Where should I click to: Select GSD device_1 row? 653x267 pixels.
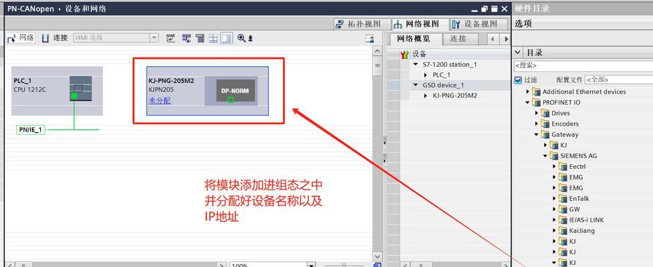click(x=448, y=85)
